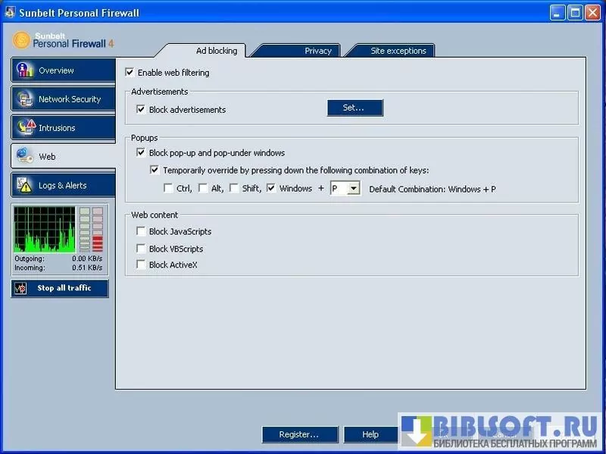Enable Block JavaScripts option

tap(141, 232)
